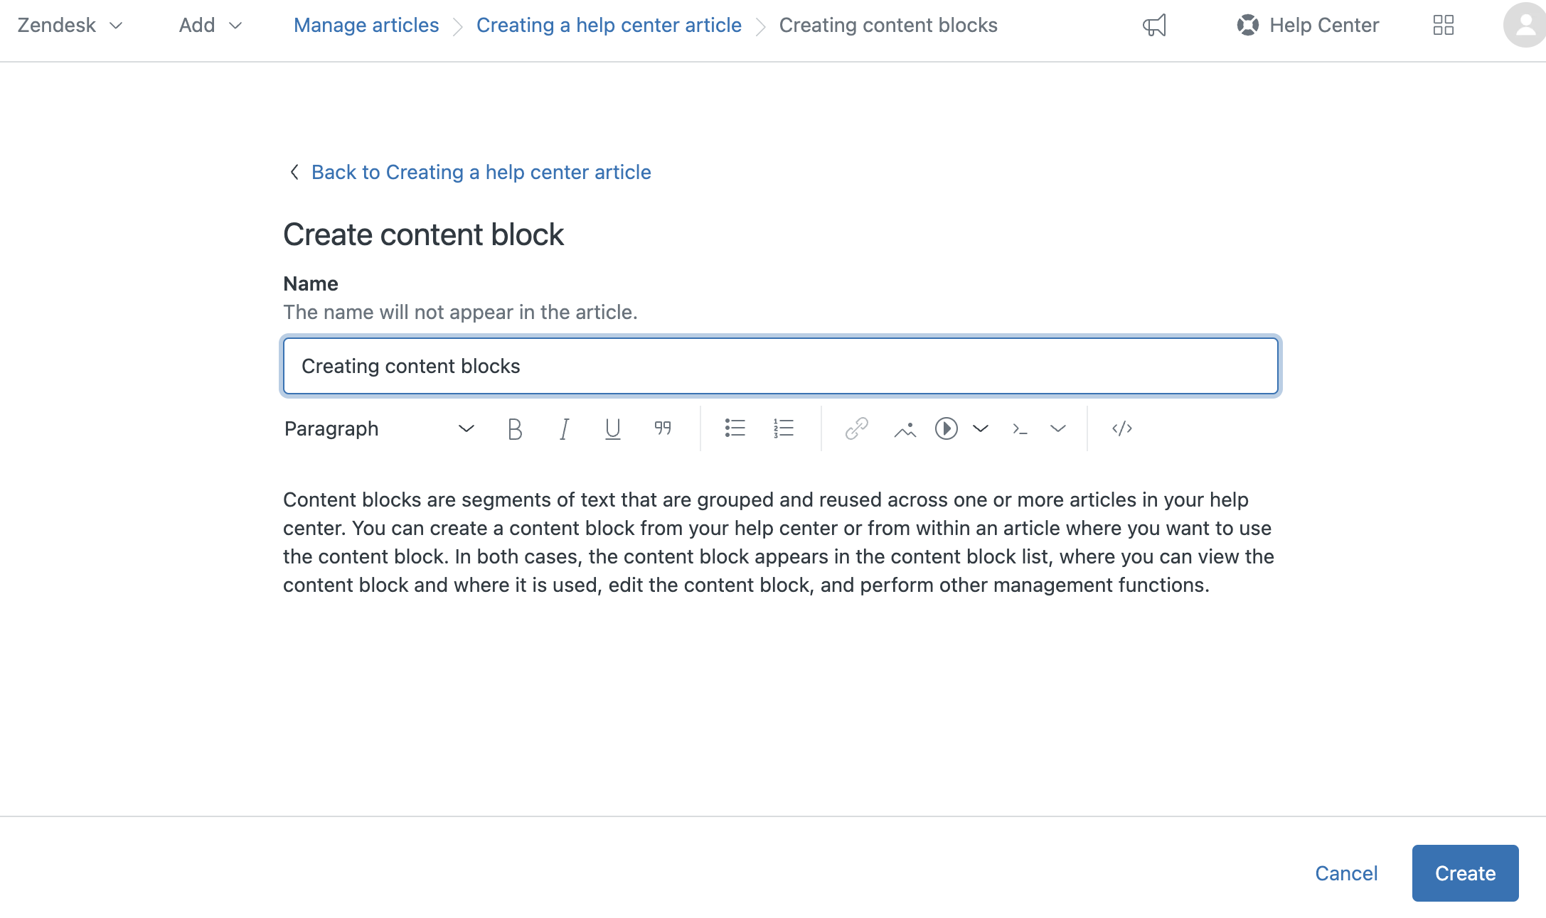Expand the Zendesk product switcher menu

70,25
